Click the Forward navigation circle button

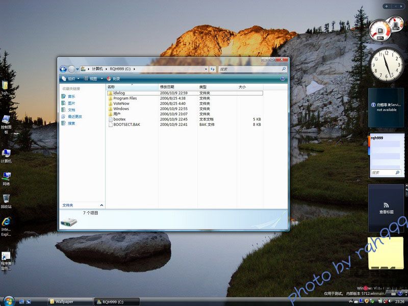[71, 69]
